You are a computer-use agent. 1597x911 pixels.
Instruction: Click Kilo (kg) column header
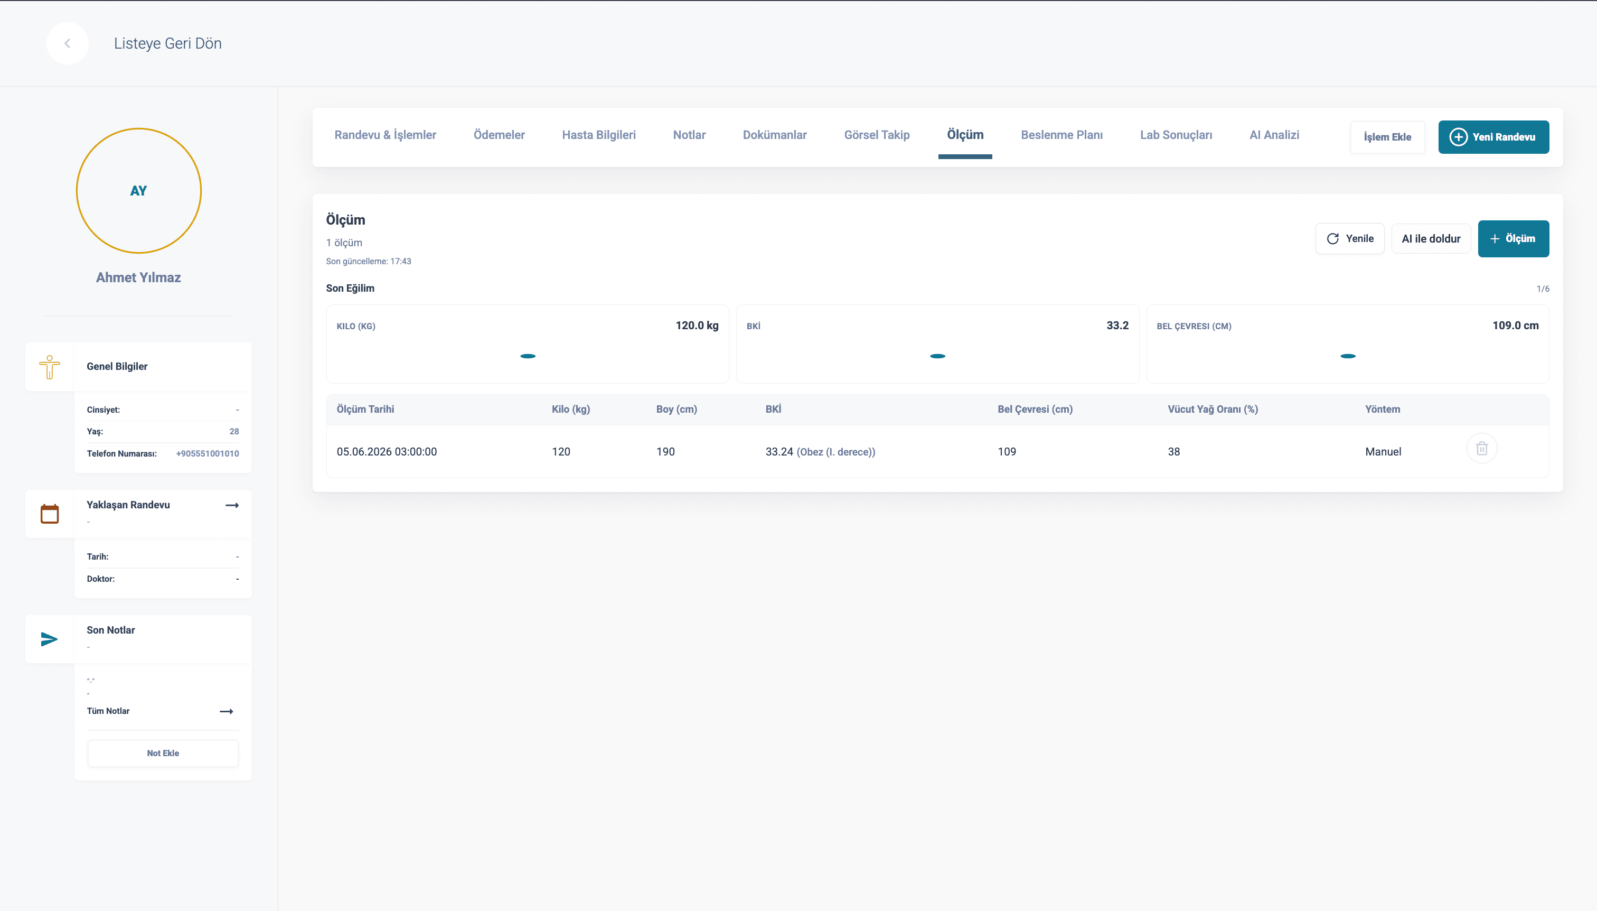[571, 409]
